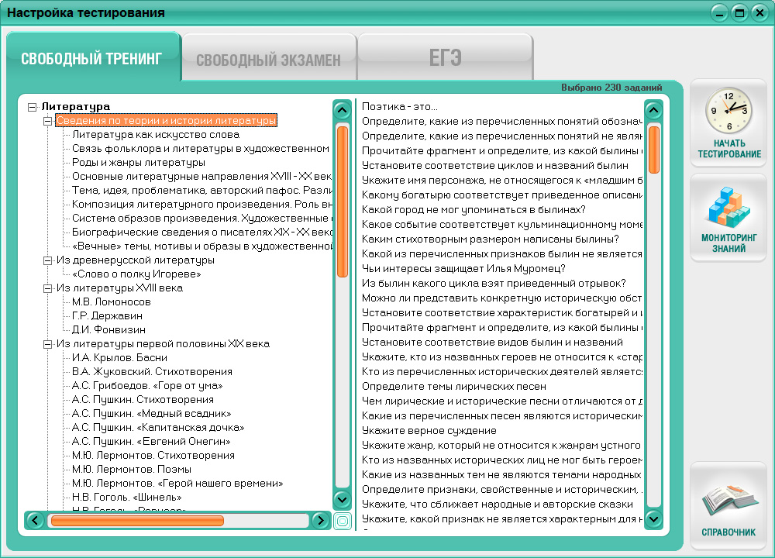Collapse Из древнерусской литературы node
Image resolution: width=775 pixels, height=558 pixels.
tap(47, 260)
